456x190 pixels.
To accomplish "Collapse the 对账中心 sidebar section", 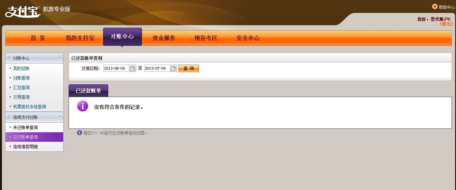I will [60, 58].
